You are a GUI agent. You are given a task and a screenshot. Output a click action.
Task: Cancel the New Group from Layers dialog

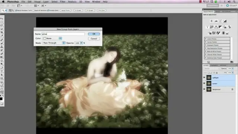[94, 39]
